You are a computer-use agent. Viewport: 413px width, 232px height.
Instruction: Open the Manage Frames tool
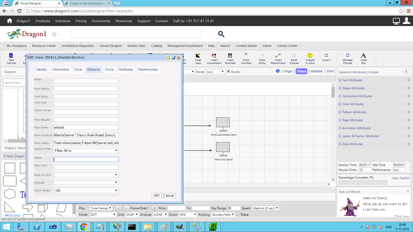click(347, 59)
